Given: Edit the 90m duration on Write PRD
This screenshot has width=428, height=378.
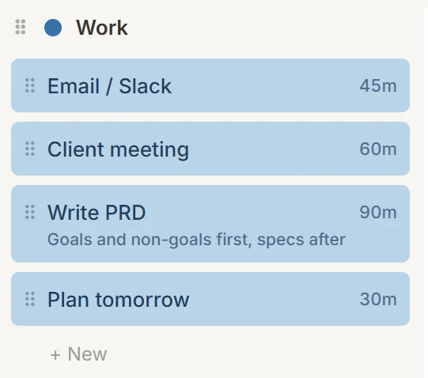Looking at the screenshot, I should (x=378, y=213).
